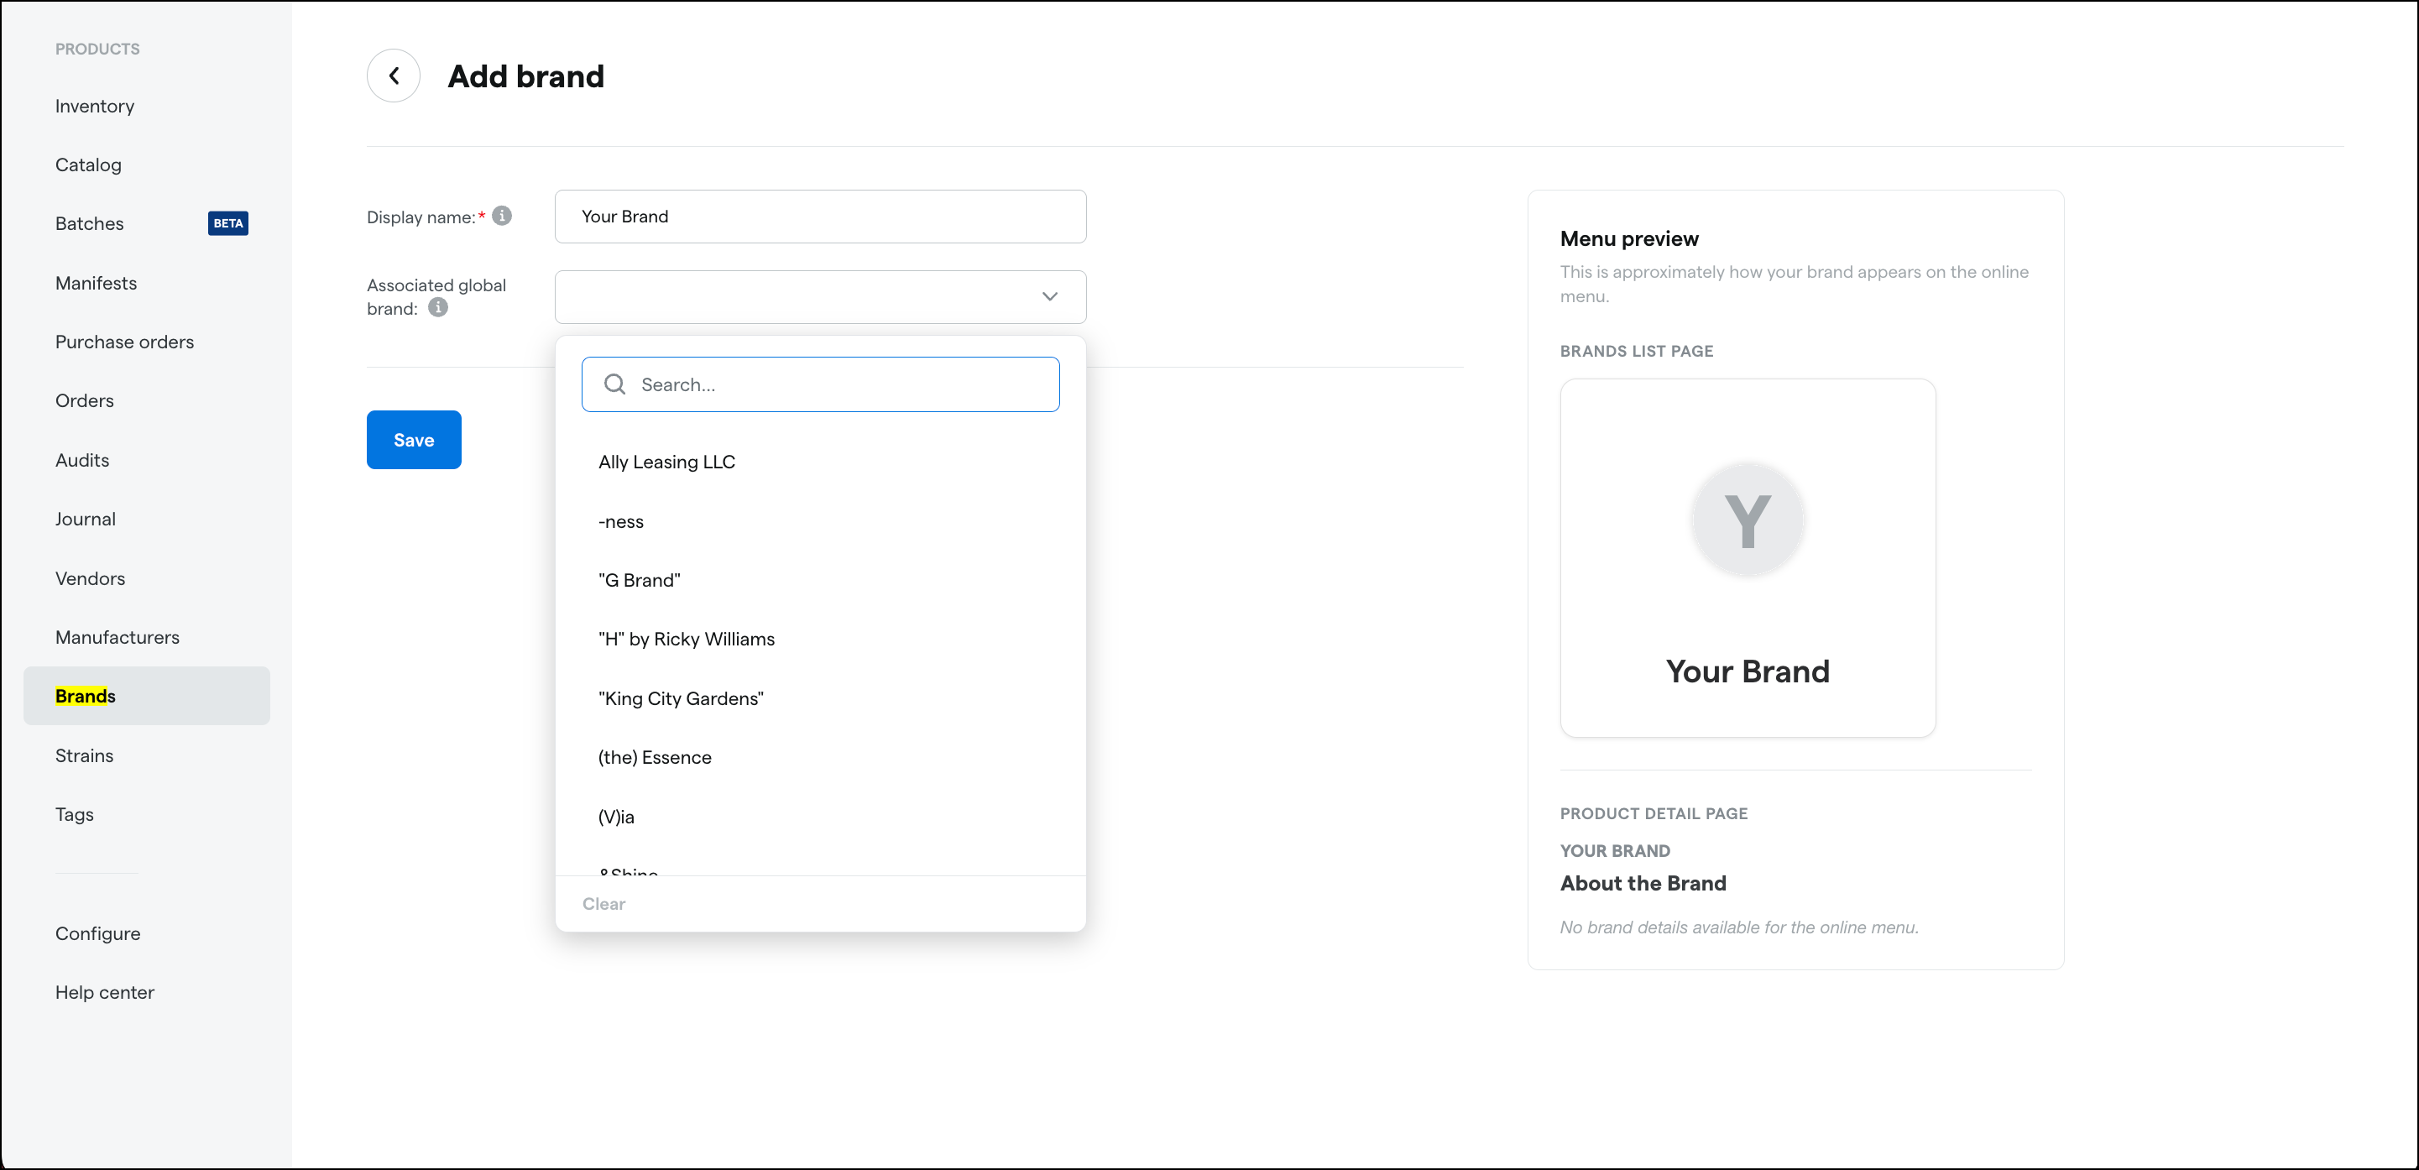Viewport: 2419px width, 1170px height.
Task: Navigate to Manifests
Action: click(96, 284)
